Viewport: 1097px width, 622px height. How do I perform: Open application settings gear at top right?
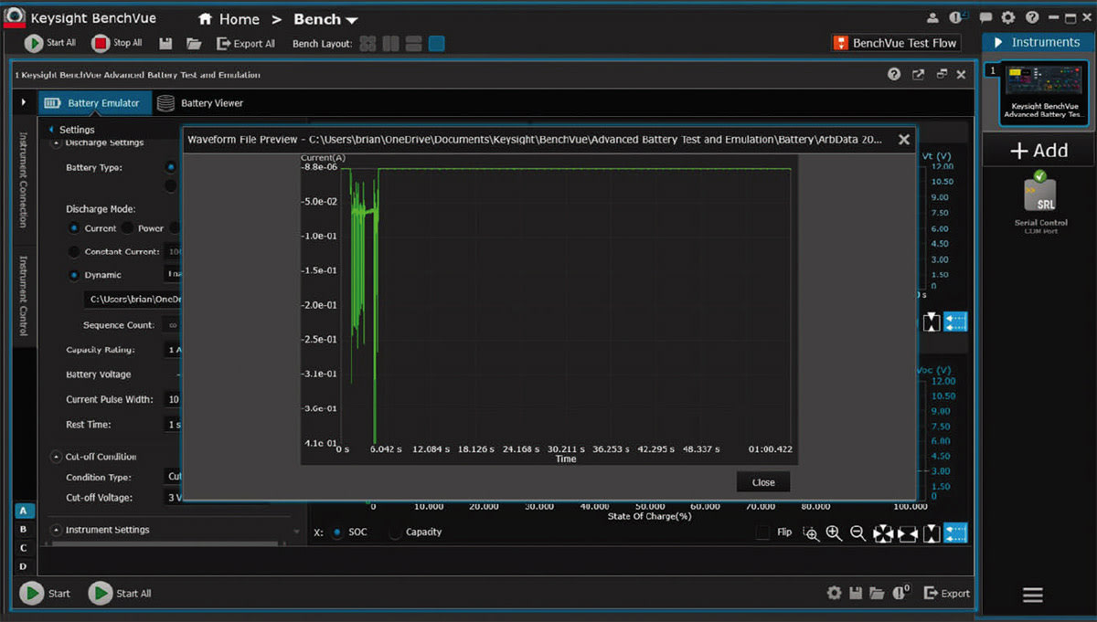(1008, 17)
